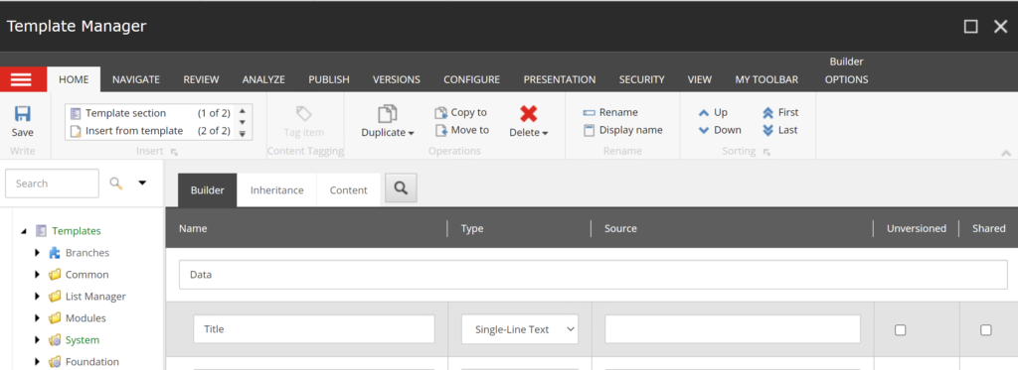Expand the Modules tree node
The image size is (1018, 370).
point(38,318)
